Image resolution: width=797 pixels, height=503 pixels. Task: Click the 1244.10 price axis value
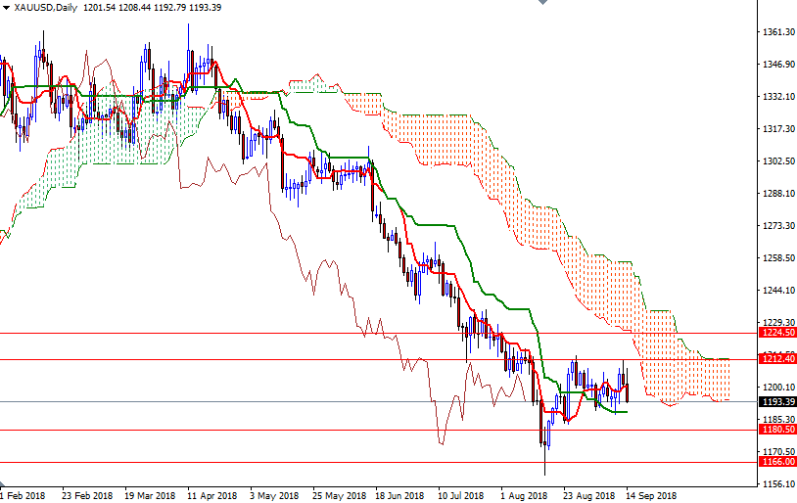pos(777,290)
